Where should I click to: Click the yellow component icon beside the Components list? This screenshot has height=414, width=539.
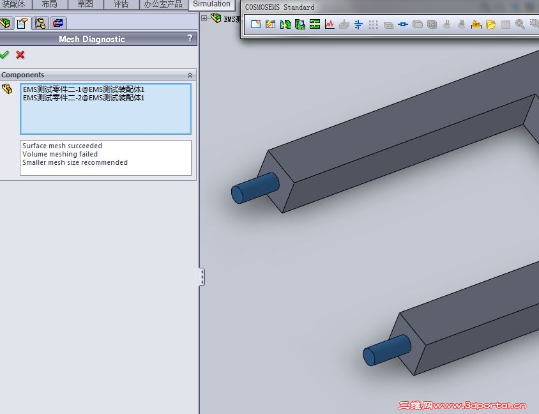point(7,89)
